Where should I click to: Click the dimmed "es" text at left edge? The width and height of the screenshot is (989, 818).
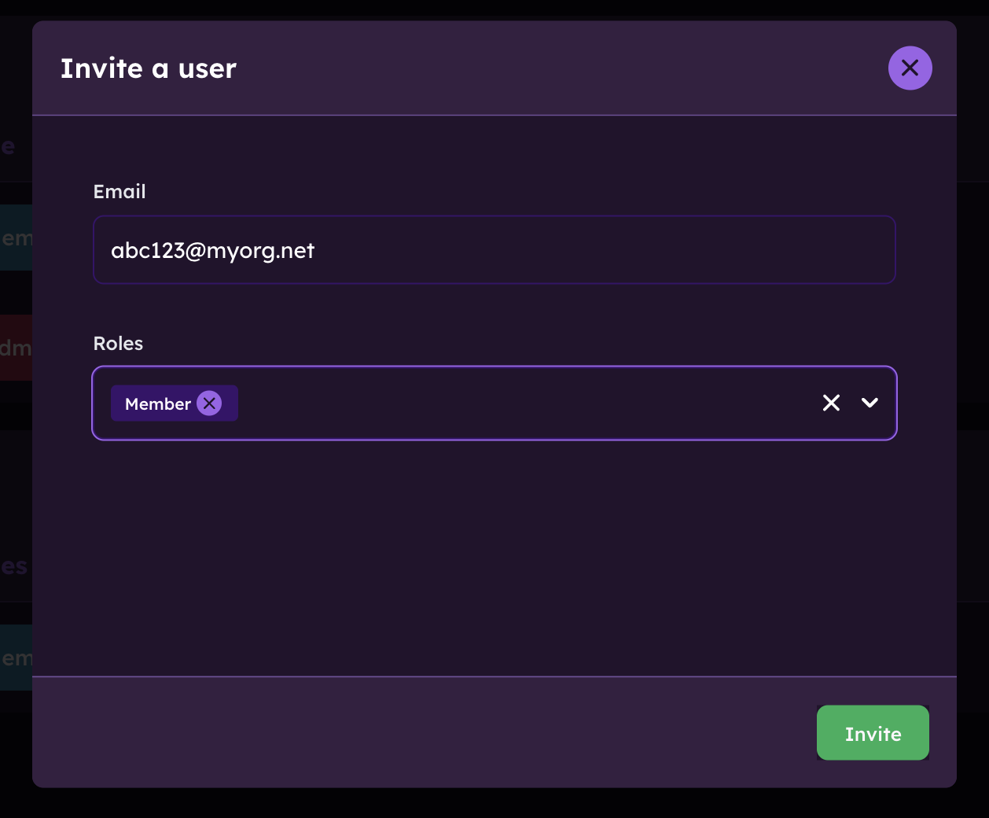14,566
